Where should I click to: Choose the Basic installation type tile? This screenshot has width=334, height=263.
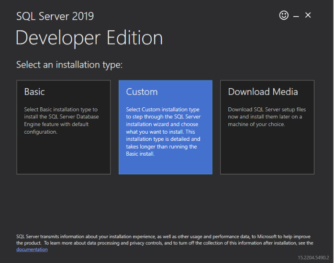pos(64,127)
